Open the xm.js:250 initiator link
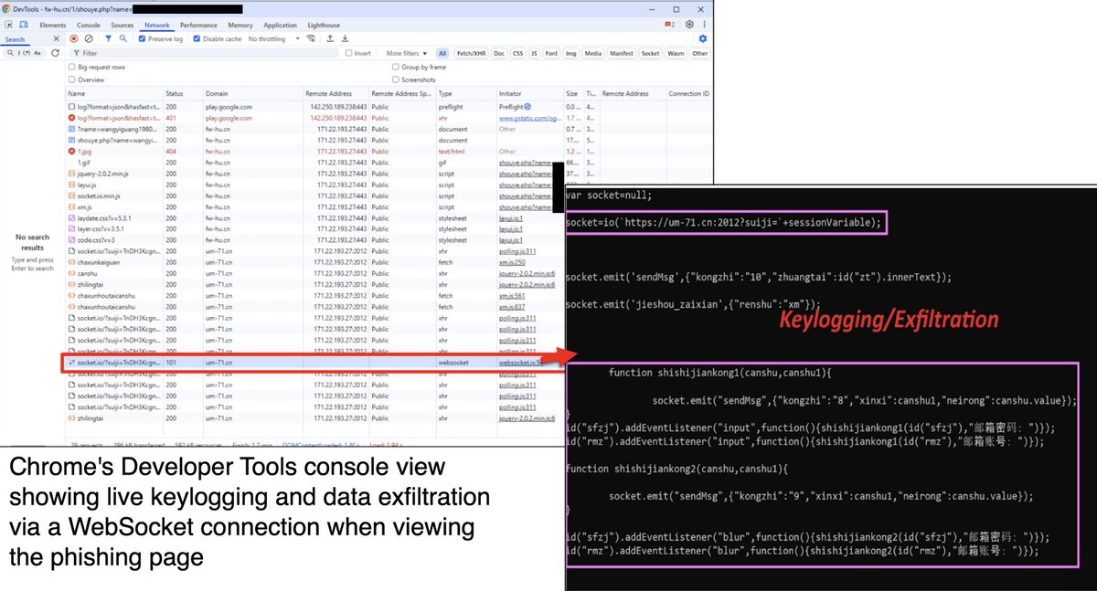Viewport: 1097px width, 591px height. point(511,262)
